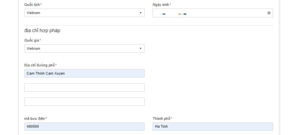
Task: Click the địa chỉ hợp pháp section heading
Action: pyautogui.click(x=42, y=31)
